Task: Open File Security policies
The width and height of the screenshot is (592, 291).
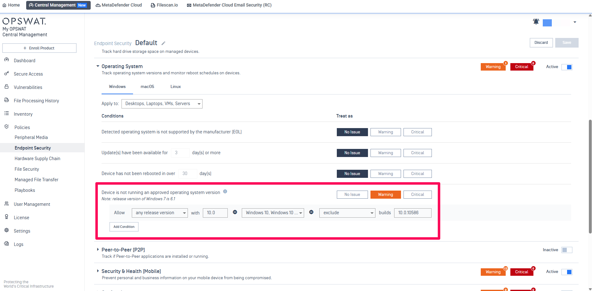Action: pos(27,169)
